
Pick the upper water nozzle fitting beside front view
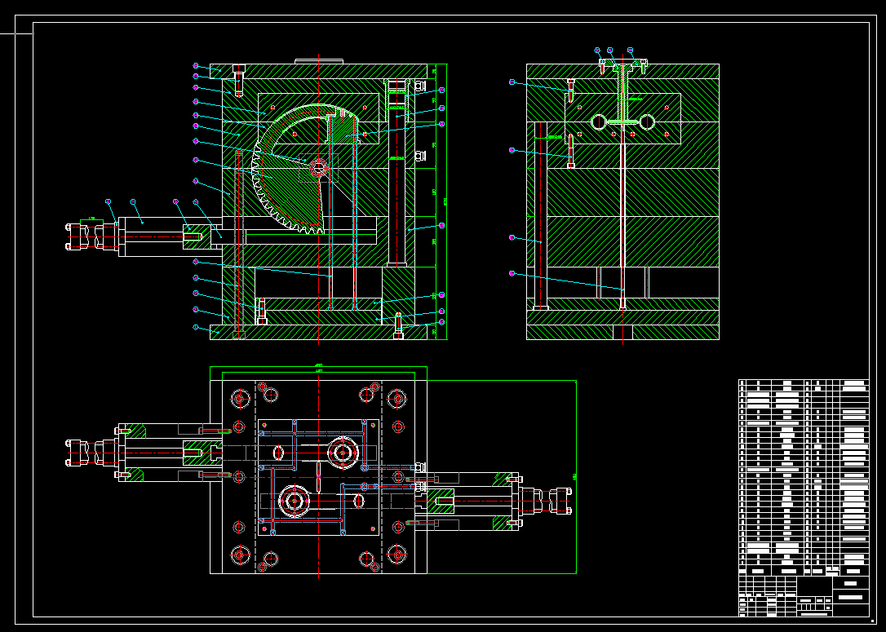click(x=420, y=86)
